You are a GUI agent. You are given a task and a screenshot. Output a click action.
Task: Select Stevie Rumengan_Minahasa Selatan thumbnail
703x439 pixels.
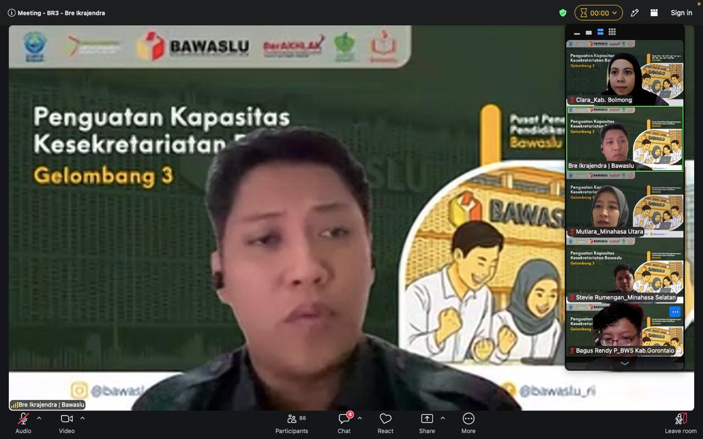click(625, 270)
